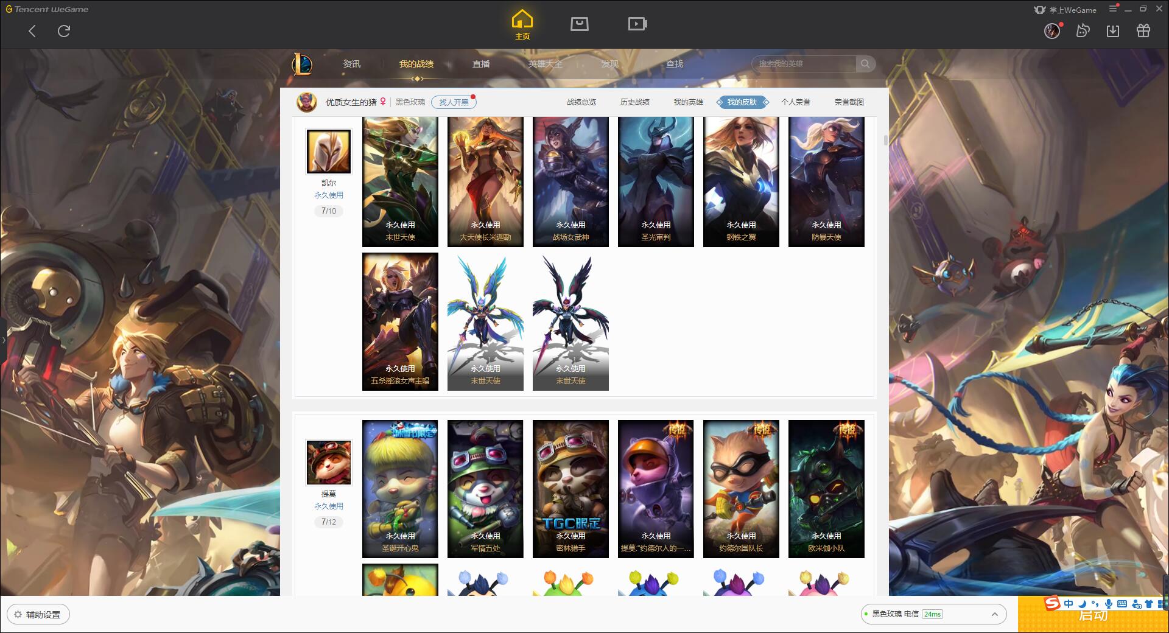Open the download manager icon

[1113, 31]
